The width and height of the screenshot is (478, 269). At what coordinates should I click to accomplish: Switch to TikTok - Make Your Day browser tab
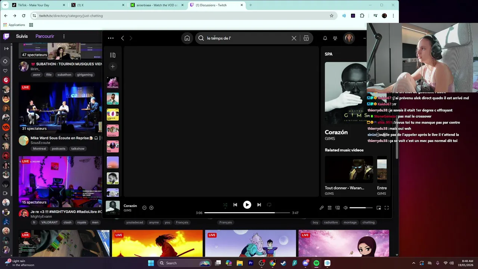(x=37, y=5)
